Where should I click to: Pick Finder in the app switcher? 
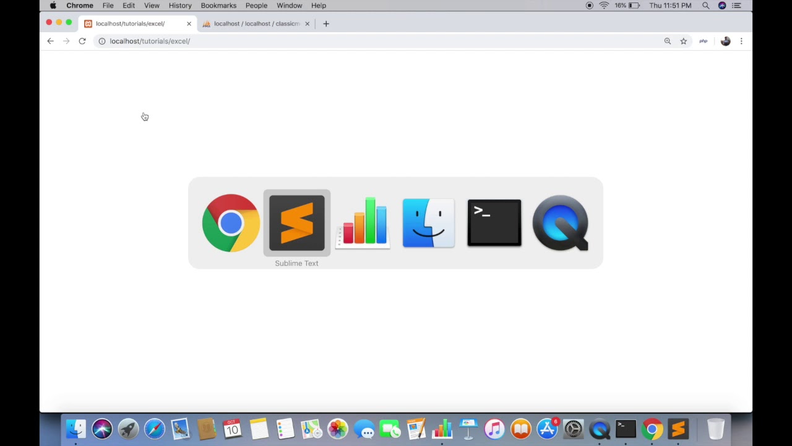(428, 223)
